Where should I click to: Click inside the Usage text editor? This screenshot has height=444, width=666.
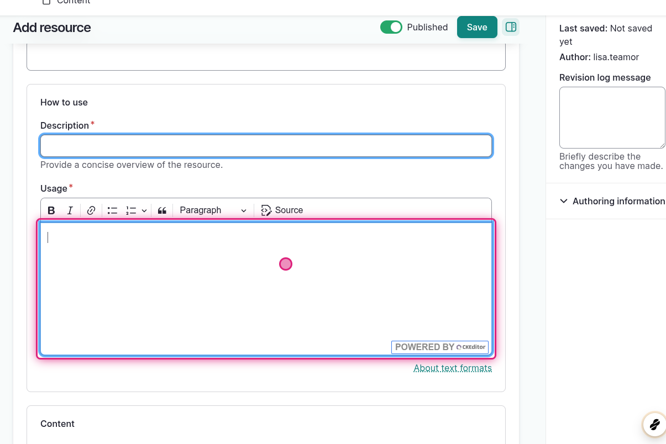click(x=266, y=289)
